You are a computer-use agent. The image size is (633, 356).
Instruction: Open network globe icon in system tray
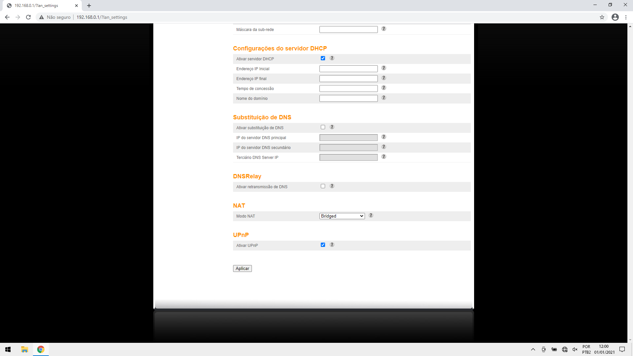565,349
